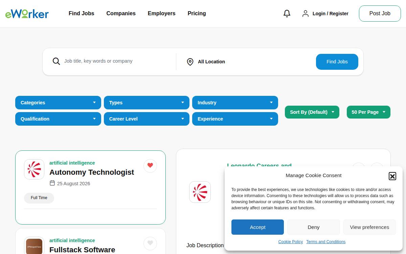Image resolution: width=406 pixels, height=254 pixels.
Task: Expand the Qualification filter dropdown
Action: [58, 119]
